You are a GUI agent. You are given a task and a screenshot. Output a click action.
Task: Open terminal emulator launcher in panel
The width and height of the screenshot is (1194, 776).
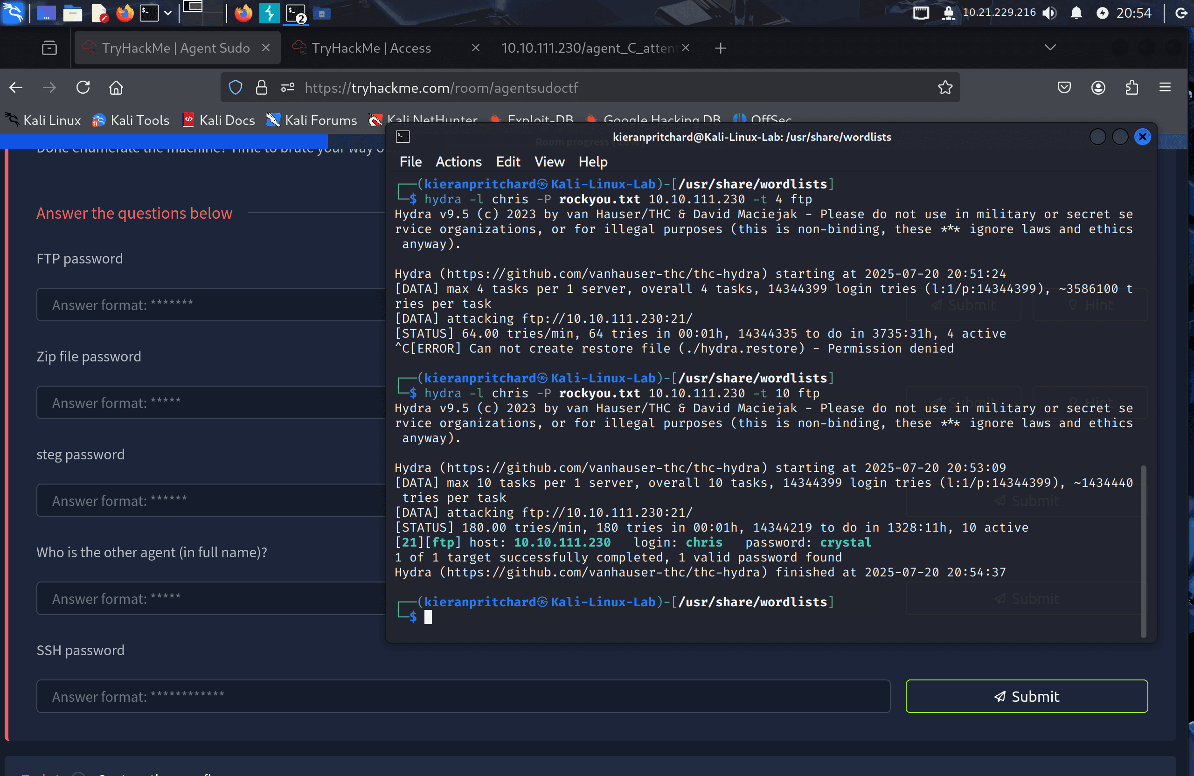[x=149, y=13]
